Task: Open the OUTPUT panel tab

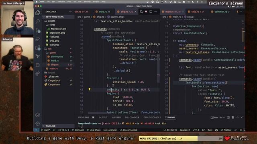Action: 103,117
